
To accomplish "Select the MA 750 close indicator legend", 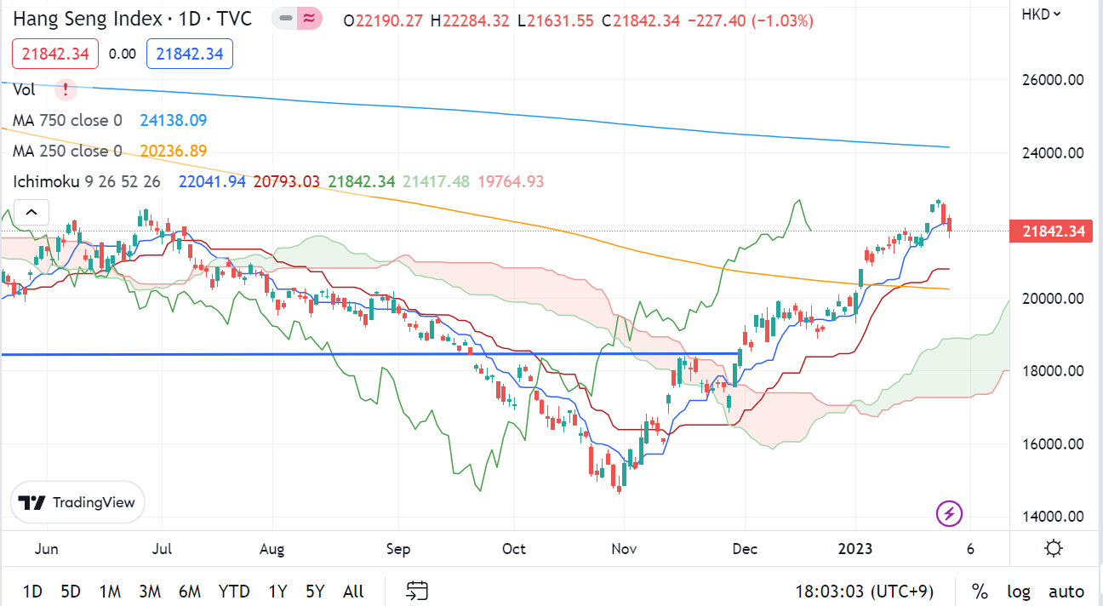I will pyautogui.click(x=67, y=120).
